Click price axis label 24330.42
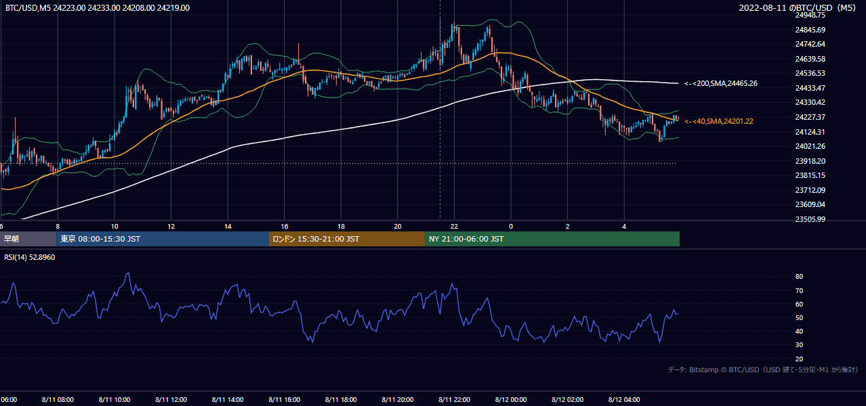 [x=810, y=102]
